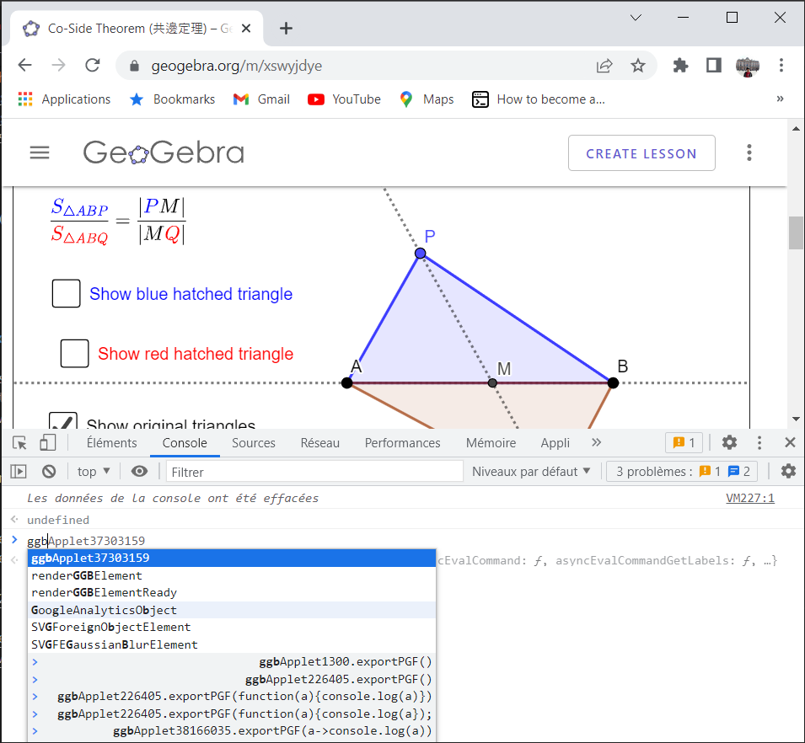Open the VM227:1 source link
805x743 pixels.
tap(749, 498)
